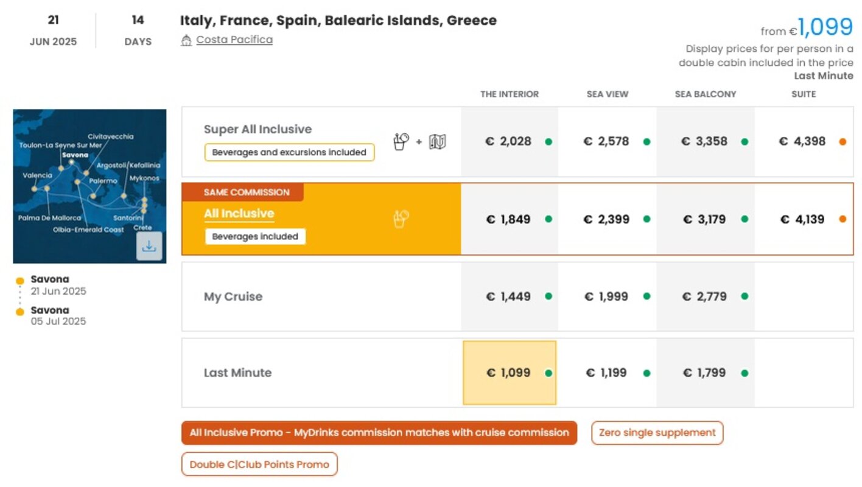The image size is (862, 487).
Task: Choose My Cruise interior price € 1,449
Action: [510, 296]
